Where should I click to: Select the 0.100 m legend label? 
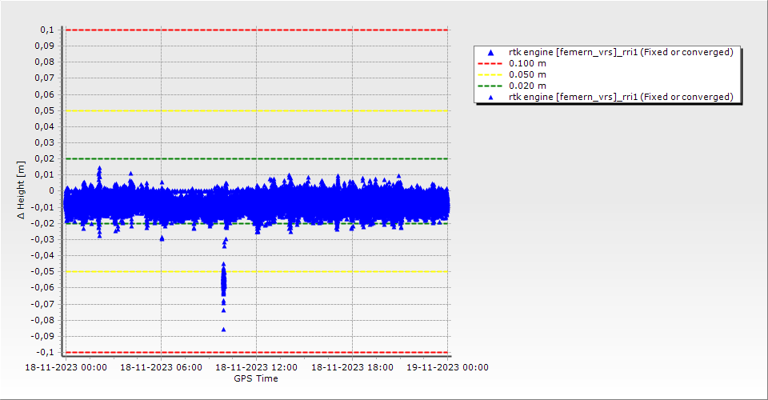527,63
